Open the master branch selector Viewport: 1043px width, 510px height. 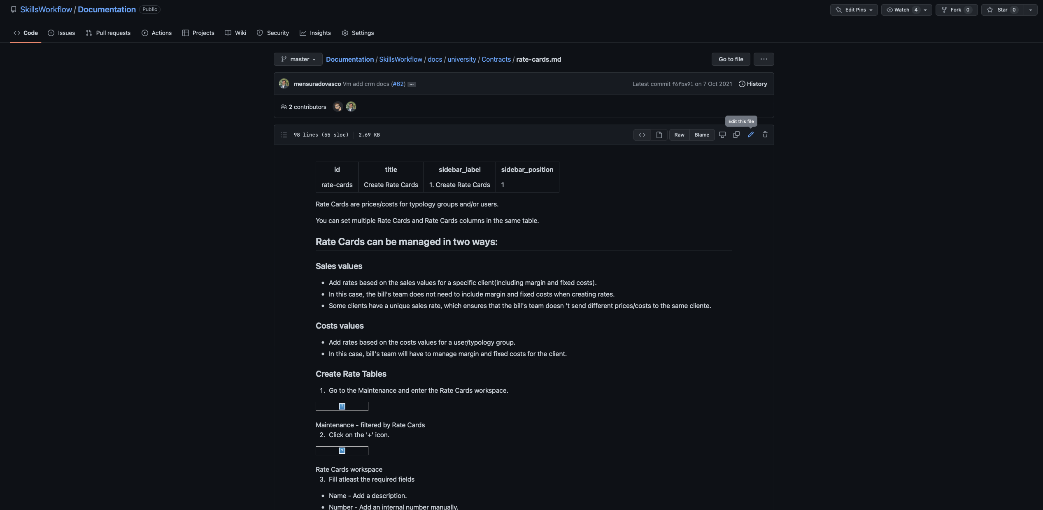point(298,59)
